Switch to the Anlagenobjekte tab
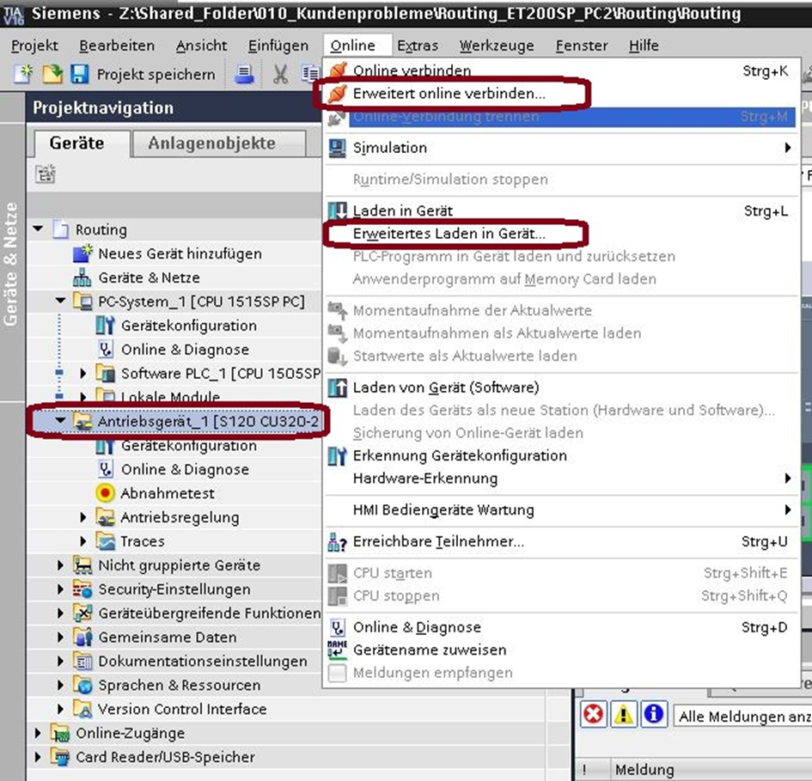Image resolution: width=812 pixels, height=781 pixels. (219, 143)
